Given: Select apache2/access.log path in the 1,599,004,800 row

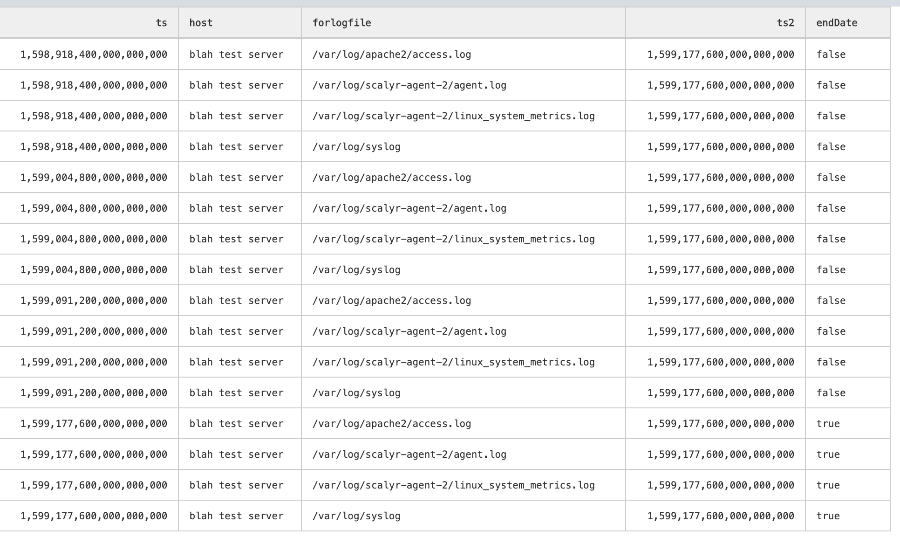Looking at the screenshot, I should coord(391,178).
